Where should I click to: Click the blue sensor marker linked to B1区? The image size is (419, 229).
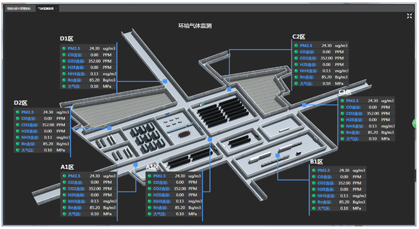tap(278, 155)
